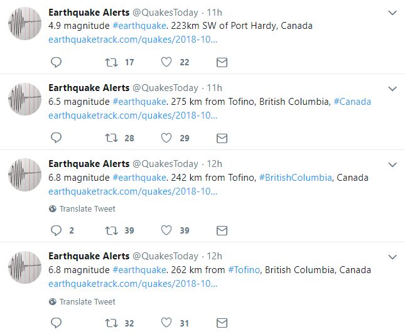Like the 4.9 magnitude tweet with 22 likes
The image size is (405, 334).
tap(166, 62)
